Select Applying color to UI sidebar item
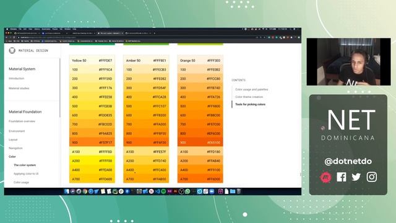Viewport: 396px width, 223px height. [26, 173]
